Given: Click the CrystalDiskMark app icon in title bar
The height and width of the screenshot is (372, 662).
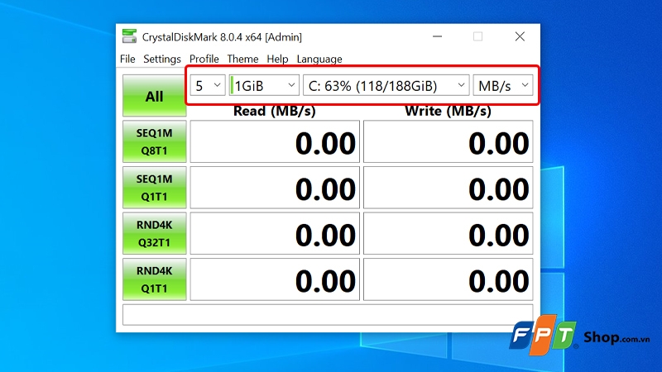Looking at the screenshot, I should point(129,36).
